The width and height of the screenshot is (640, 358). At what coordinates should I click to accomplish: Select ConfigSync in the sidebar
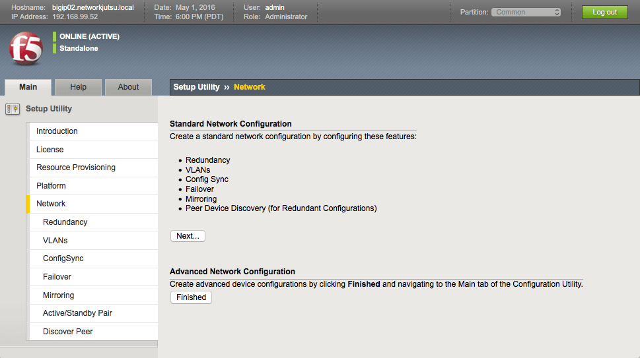click(x=94, y=258)
